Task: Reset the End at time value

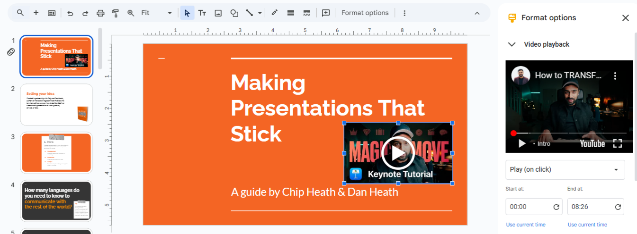Action: (x=618, y=207)
